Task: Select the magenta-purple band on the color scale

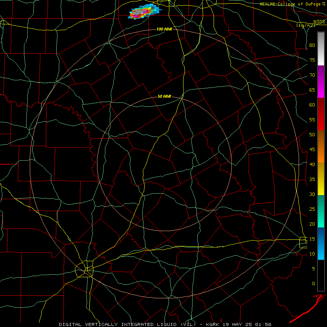Action: pyautogui.click(x=321, y=81)
